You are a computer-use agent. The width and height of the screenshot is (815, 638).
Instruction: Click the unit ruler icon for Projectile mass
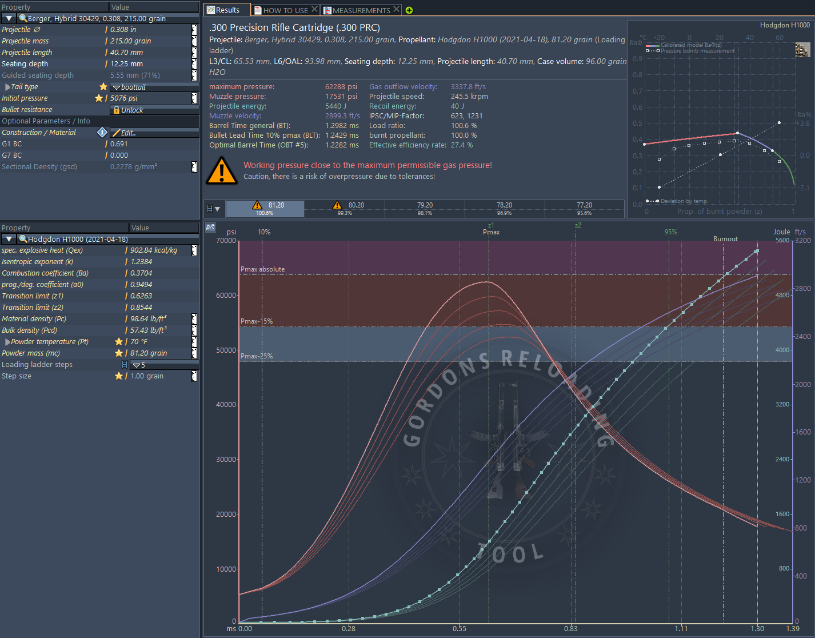point(194,41)
